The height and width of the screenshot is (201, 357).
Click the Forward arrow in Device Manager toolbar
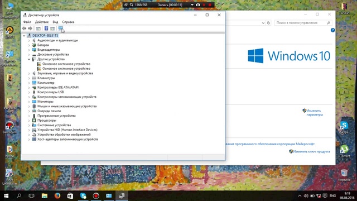pyautogui.click(x=30, y=28)
